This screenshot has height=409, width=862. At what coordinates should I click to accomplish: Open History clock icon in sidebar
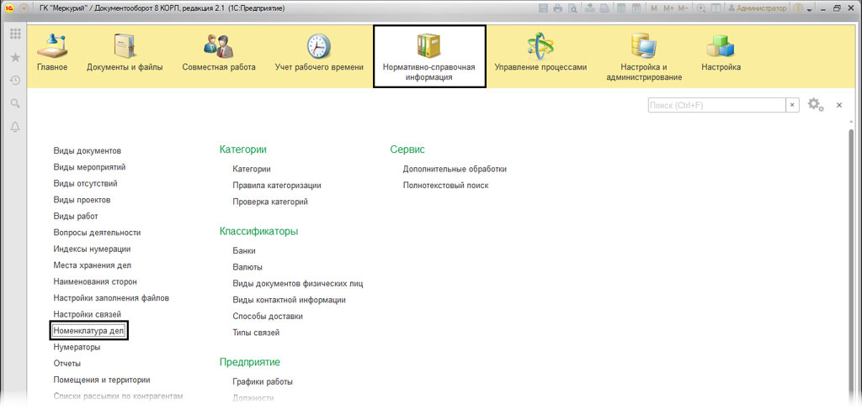(x=14, y=81)
